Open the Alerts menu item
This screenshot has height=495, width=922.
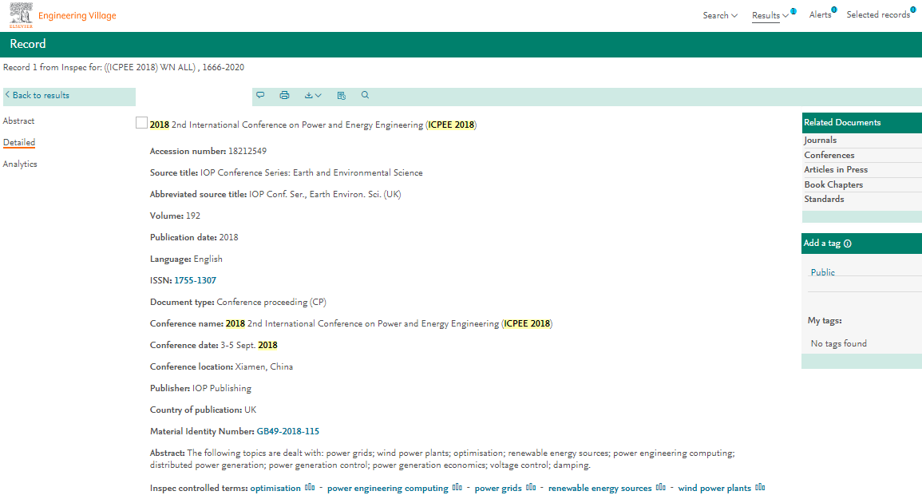820,14
